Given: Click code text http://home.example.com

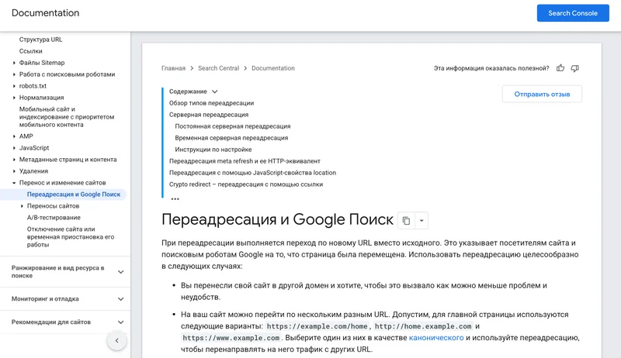Looking at the screenshot, I should coord(423,326).
